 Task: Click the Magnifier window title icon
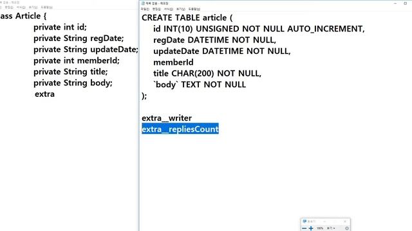[x=304, y=221]
